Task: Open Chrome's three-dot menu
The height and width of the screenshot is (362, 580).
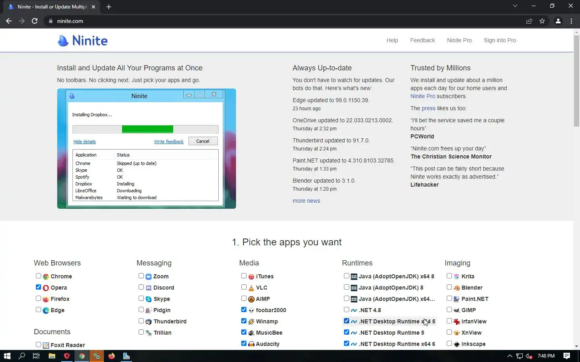Action: [x=571, y=21]
